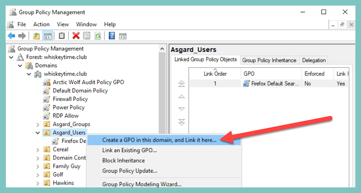Click the green Refresh toolbar icon
This screenshot has height=193, width=361.
98,36
